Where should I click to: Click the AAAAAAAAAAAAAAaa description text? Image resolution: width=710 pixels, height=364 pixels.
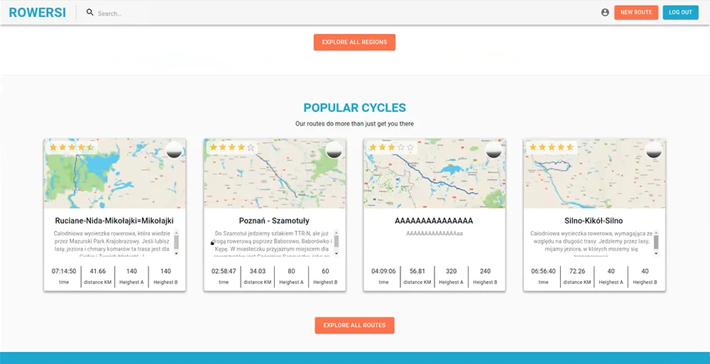435,233
